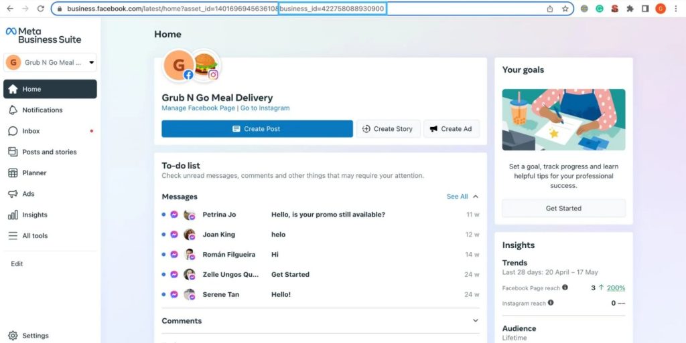The height and width of the screenshot is (343, 686).
Task: Click Messenger icon in Román Filgueira row
Action: click(x=174, y=255)
